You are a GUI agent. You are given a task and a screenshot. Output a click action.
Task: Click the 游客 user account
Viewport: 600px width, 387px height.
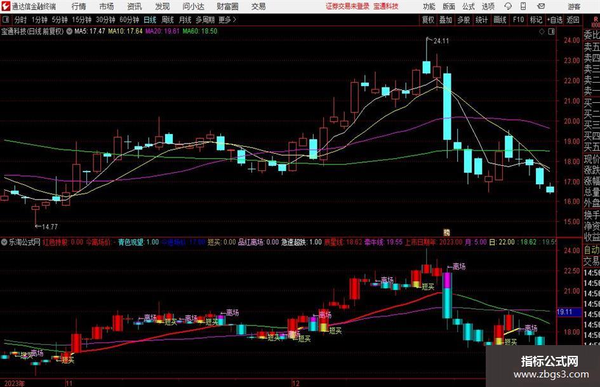(x=574, y=6)
